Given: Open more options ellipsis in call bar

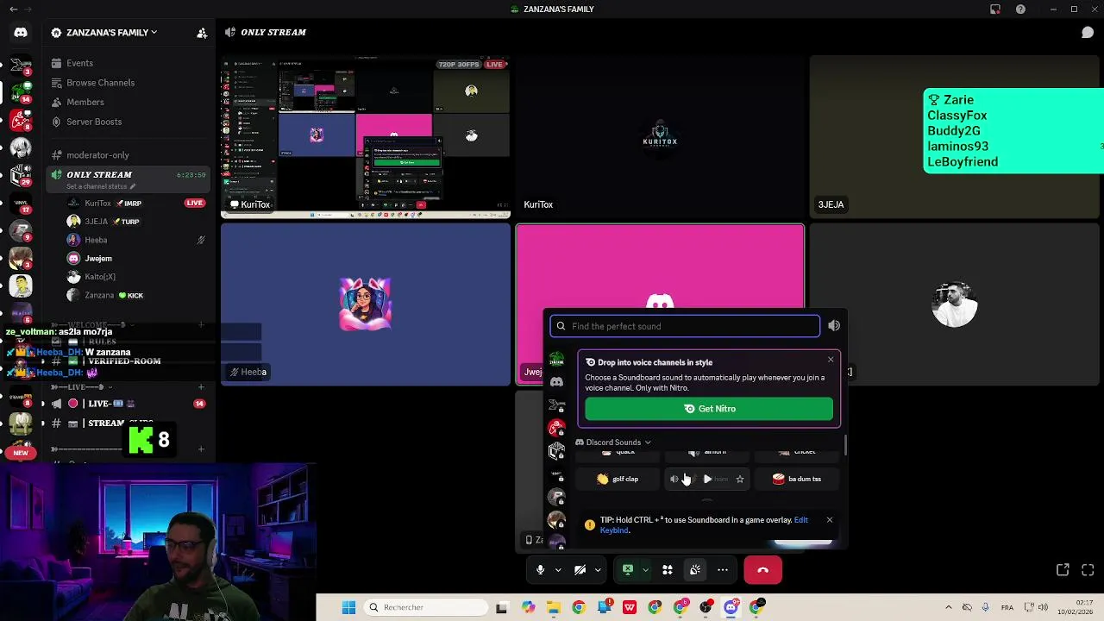Looking at the screenshot, I should pos(723,570).
